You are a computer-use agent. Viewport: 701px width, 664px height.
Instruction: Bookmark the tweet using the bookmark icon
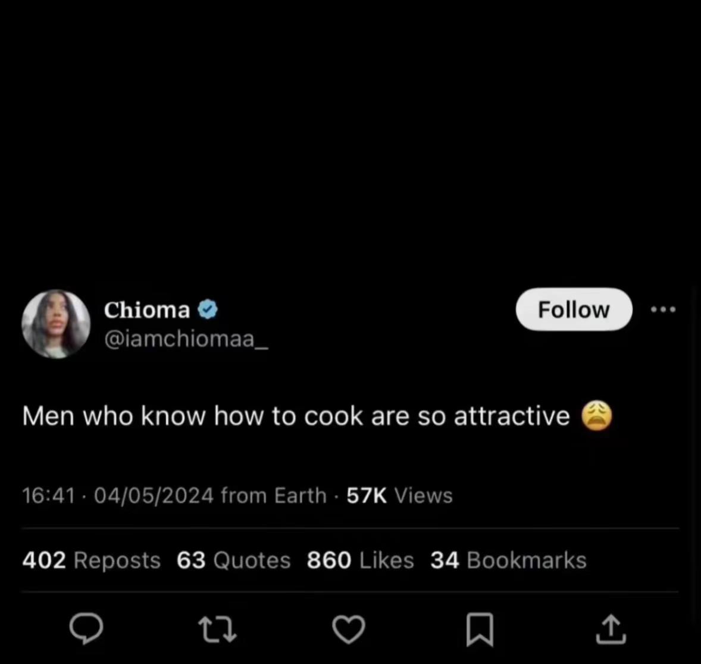coord(480,629)
